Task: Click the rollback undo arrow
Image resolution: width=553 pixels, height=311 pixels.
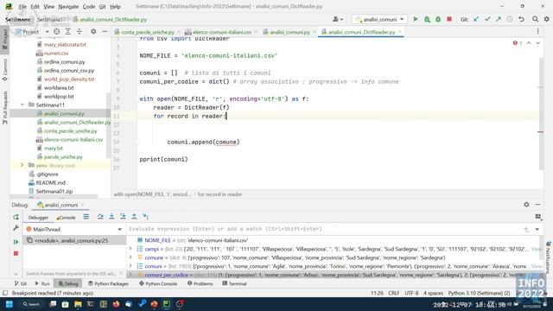Action: (x=521, y=19)
